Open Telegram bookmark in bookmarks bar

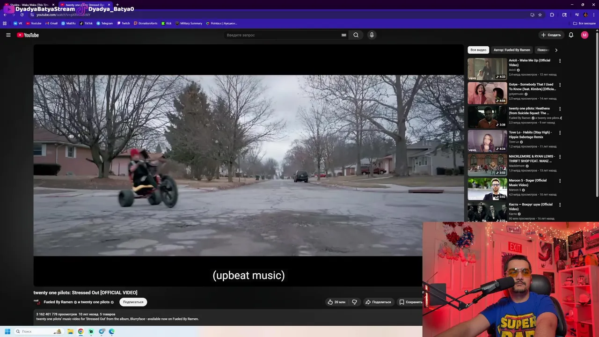104,23
